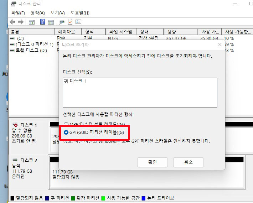The height and width of the screenshot is (203, 253).
Task: Click the settings list toolbar icon
Action: [x=78, y=22]
